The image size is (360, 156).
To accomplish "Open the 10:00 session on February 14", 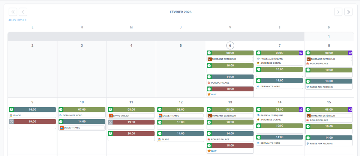I will pyautogui.click(x=280, y=126).
